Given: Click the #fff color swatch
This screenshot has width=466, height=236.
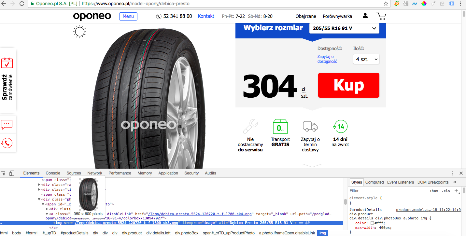Looking at the screenshot, I should coord(372,223).
